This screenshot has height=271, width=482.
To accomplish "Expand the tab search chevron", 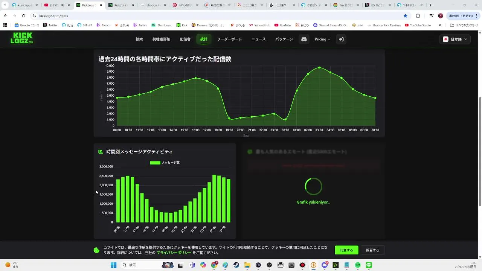I will coord(5,5).
